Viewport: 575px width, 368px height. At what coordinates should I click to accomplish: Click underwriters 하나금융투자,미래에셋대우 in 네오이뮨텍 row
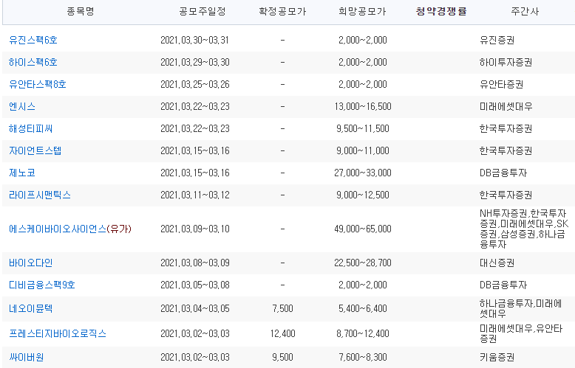521,309
